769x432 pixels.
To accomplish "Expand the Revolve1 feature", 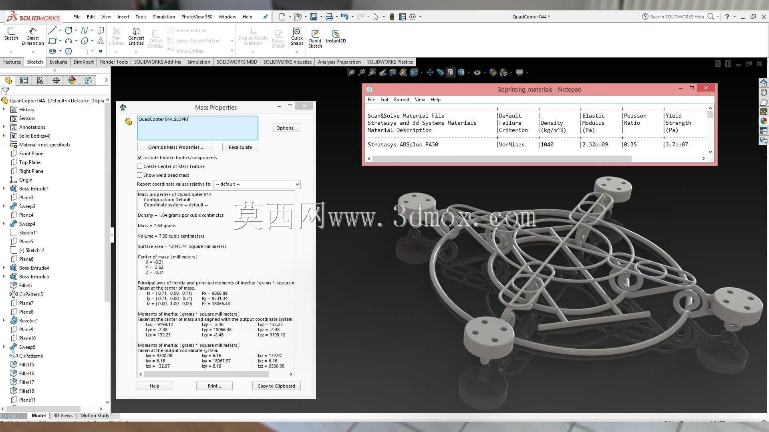I will pyautogui.click(x=4, y=321).
